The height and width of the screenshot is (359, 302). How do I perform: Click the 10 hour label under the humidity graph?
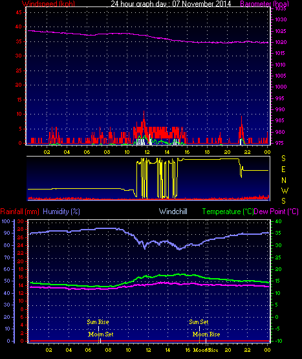pos(128,350)
